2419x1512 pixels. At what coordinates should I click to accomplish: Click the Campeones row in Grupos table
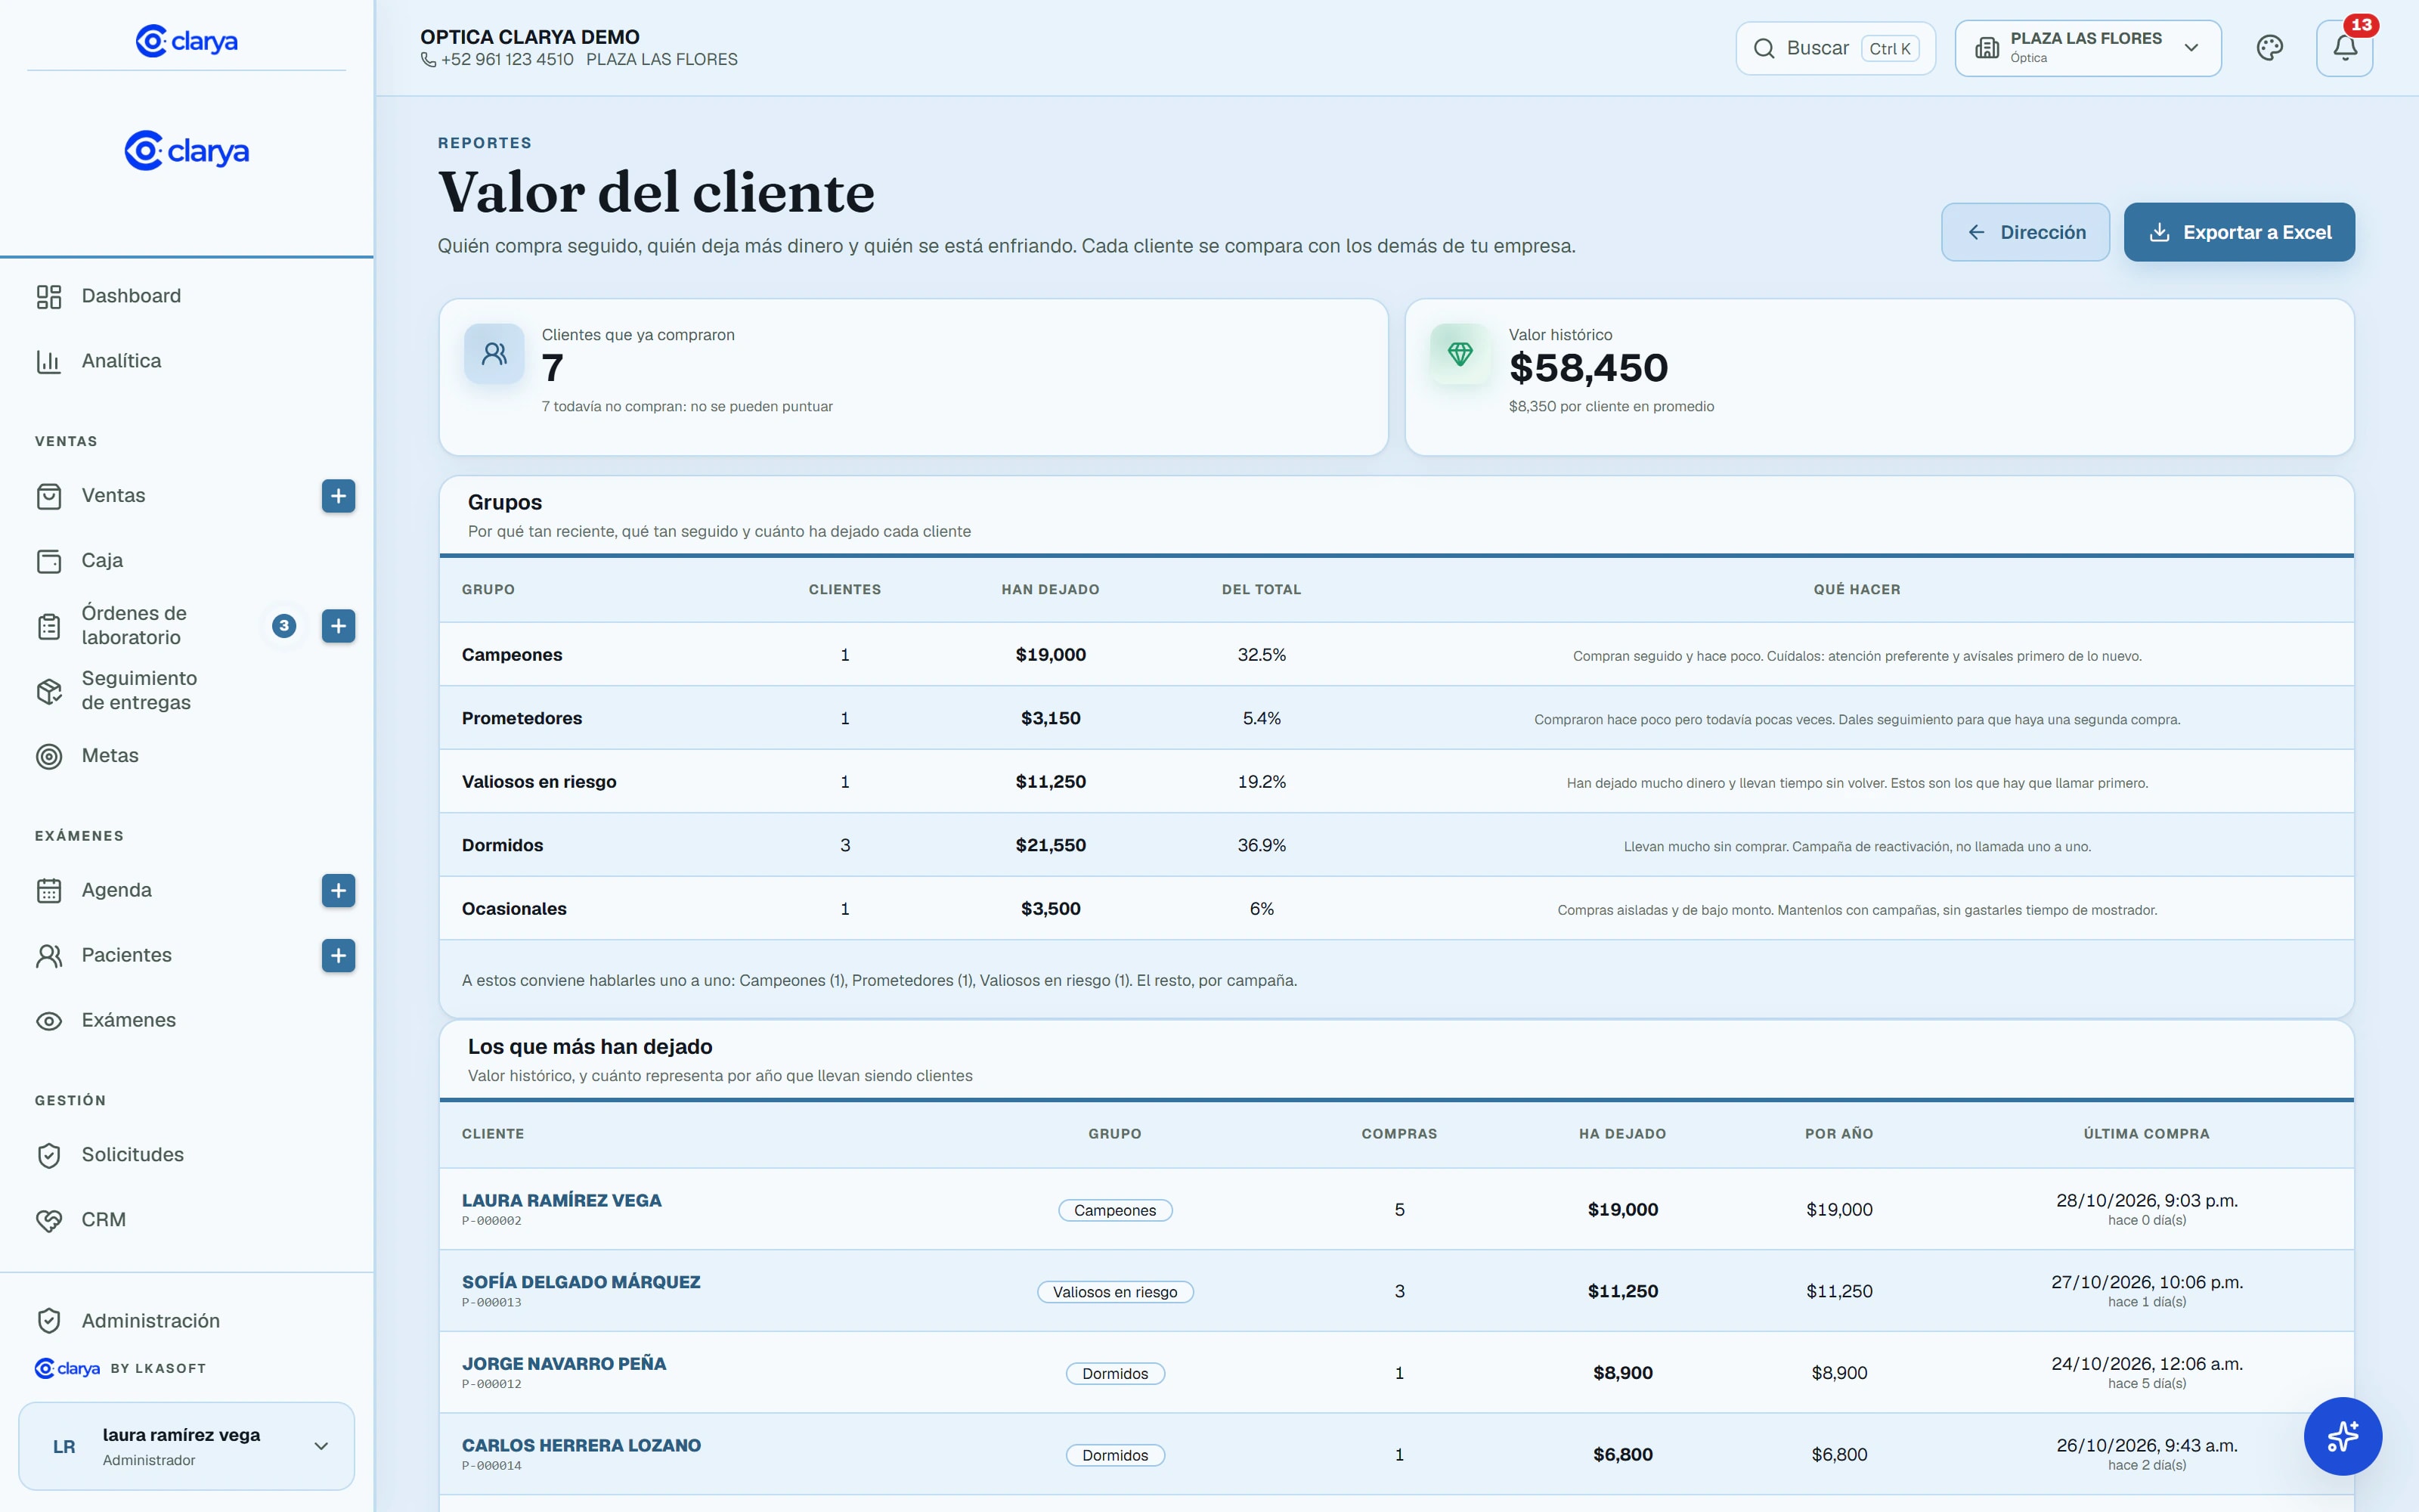pos(1395,655)
